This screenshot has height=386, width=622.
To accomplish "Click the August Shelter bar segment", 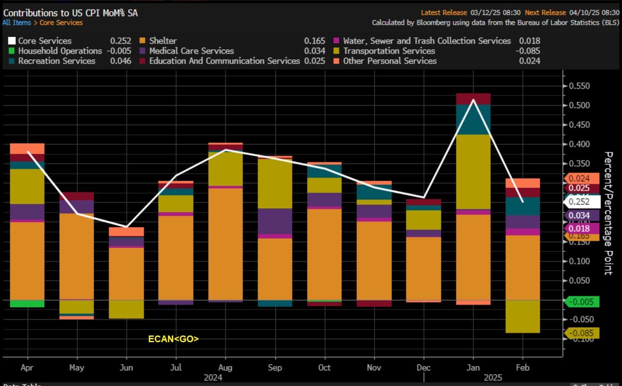I will 225,244.
